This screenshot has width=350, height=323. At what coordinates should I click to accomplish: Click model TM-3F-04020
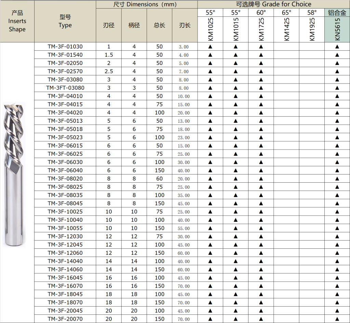coord(65,113)
